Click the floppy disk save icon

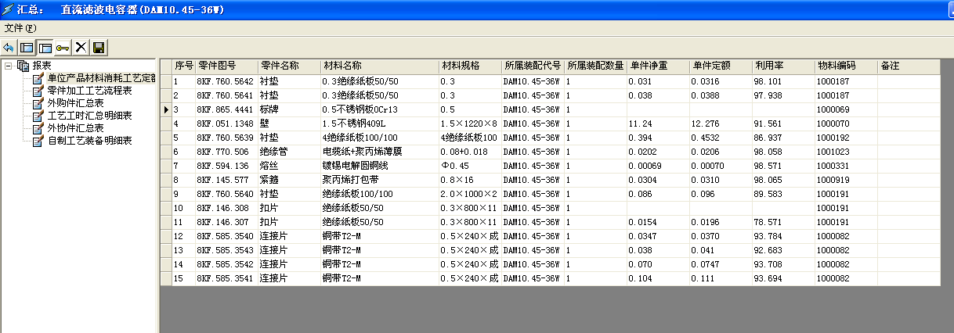[99, 48]
